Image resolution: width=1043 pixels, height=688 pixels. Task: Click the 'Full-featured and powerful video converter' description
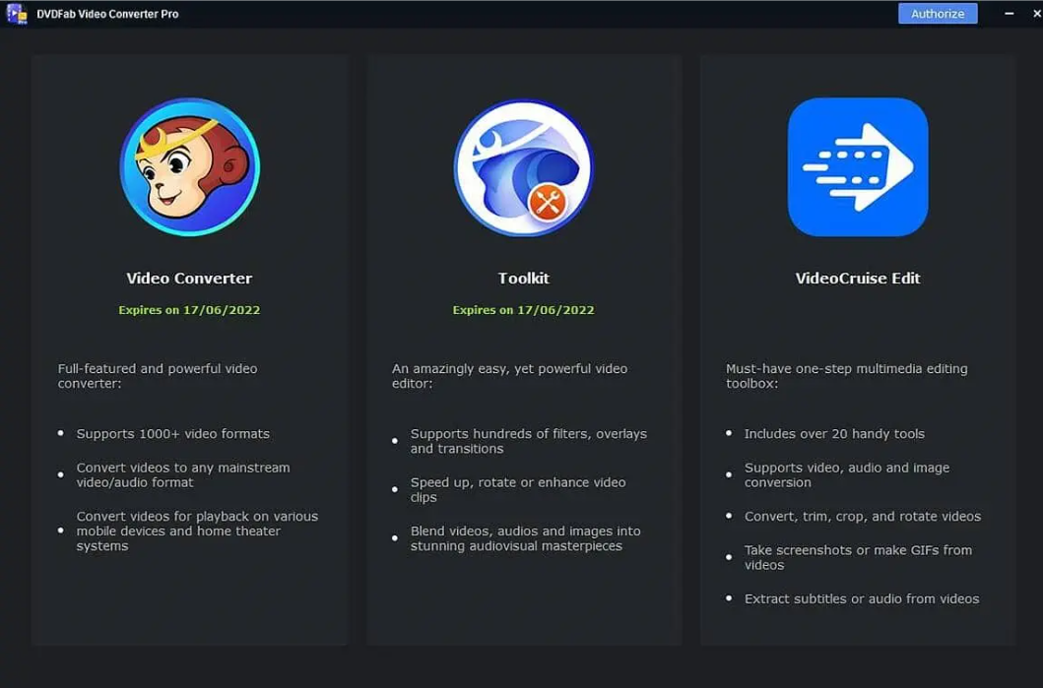click(x=157, y=376)
